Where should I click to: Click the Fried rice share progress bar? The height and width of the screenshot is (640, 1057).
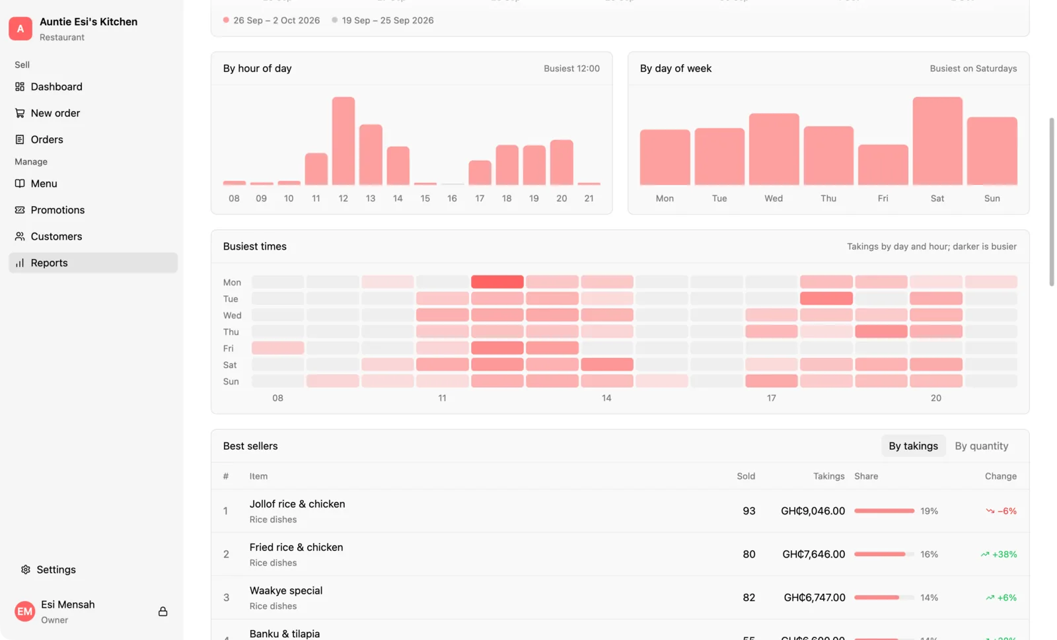884,554
